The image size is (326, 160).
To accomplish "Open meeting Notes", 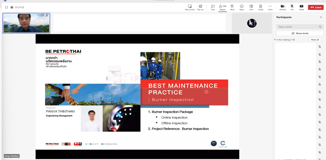I will (x=261, y=8).
